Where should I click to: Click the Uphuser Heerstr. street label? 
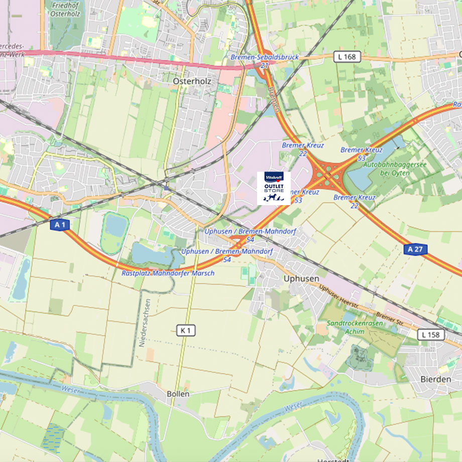tap(338, 296)
